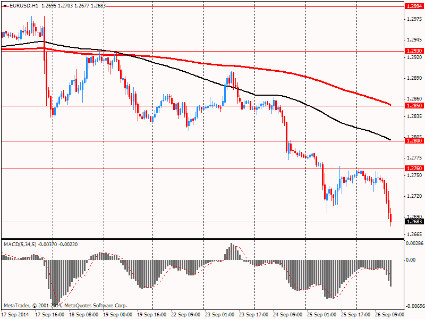Click the 22 Sep 09:00 time label

point(185,315)
